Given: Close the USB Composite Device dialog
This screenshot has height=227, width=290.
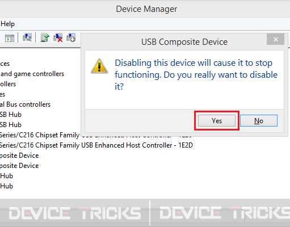Looking at the screenshot, I should (275, 39).
